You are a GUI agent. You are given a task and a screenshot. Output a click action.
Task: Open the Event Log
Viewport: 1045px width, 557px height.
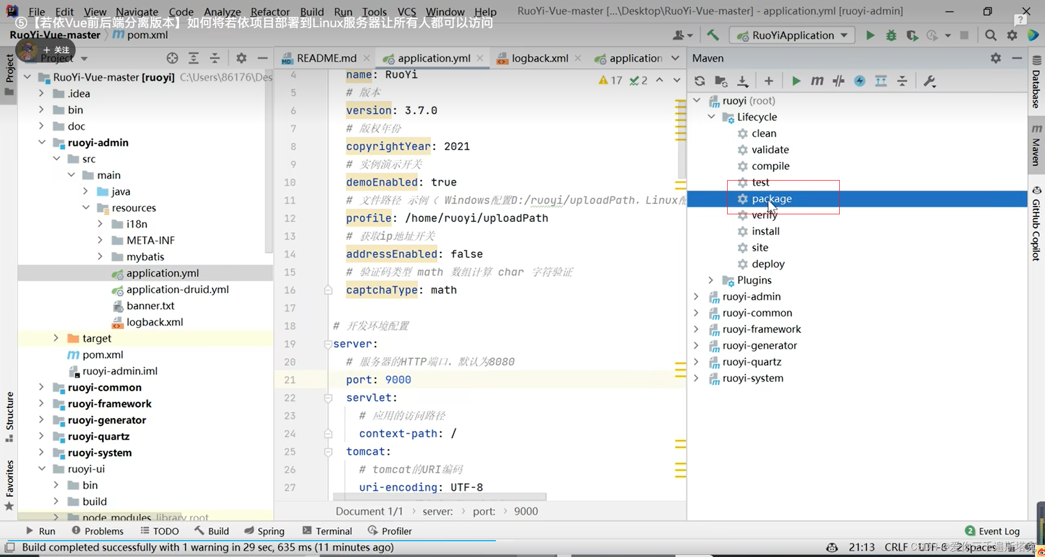992,531
